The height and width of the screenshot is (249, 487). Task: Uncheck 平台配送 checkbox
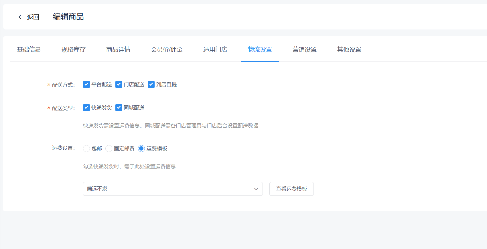tap(86, 84)
